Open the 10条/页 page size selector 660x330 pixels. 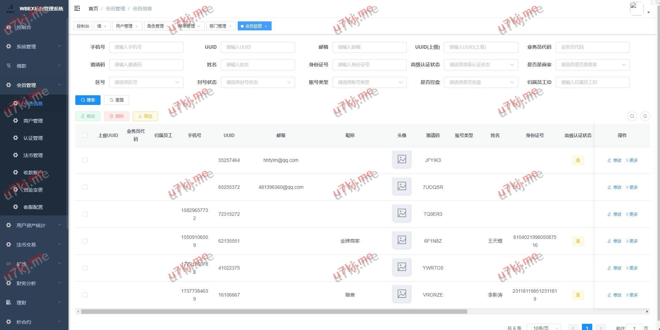coord(543,328)
